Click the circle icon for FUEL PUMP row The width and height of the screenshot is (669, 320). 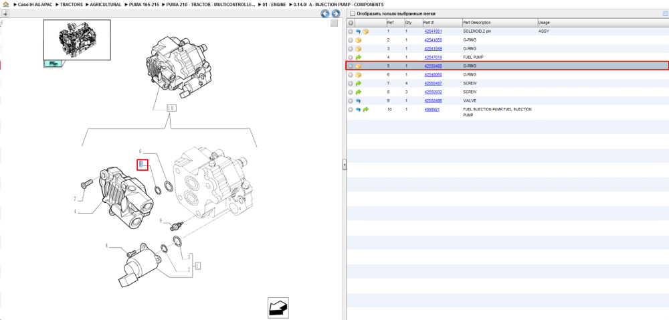tap(351, 57)
